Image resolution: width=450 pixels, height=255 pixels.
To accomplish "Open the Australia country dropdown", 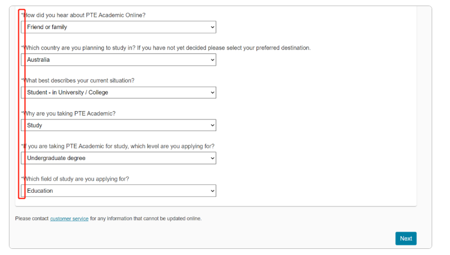I will tap(118, 59).
